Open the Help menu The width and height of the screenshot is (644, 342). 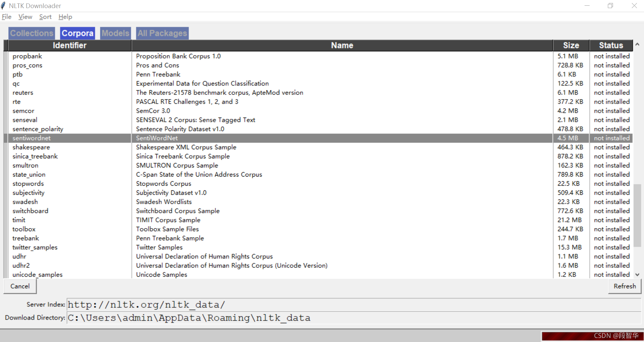click(x=65, y=17)
